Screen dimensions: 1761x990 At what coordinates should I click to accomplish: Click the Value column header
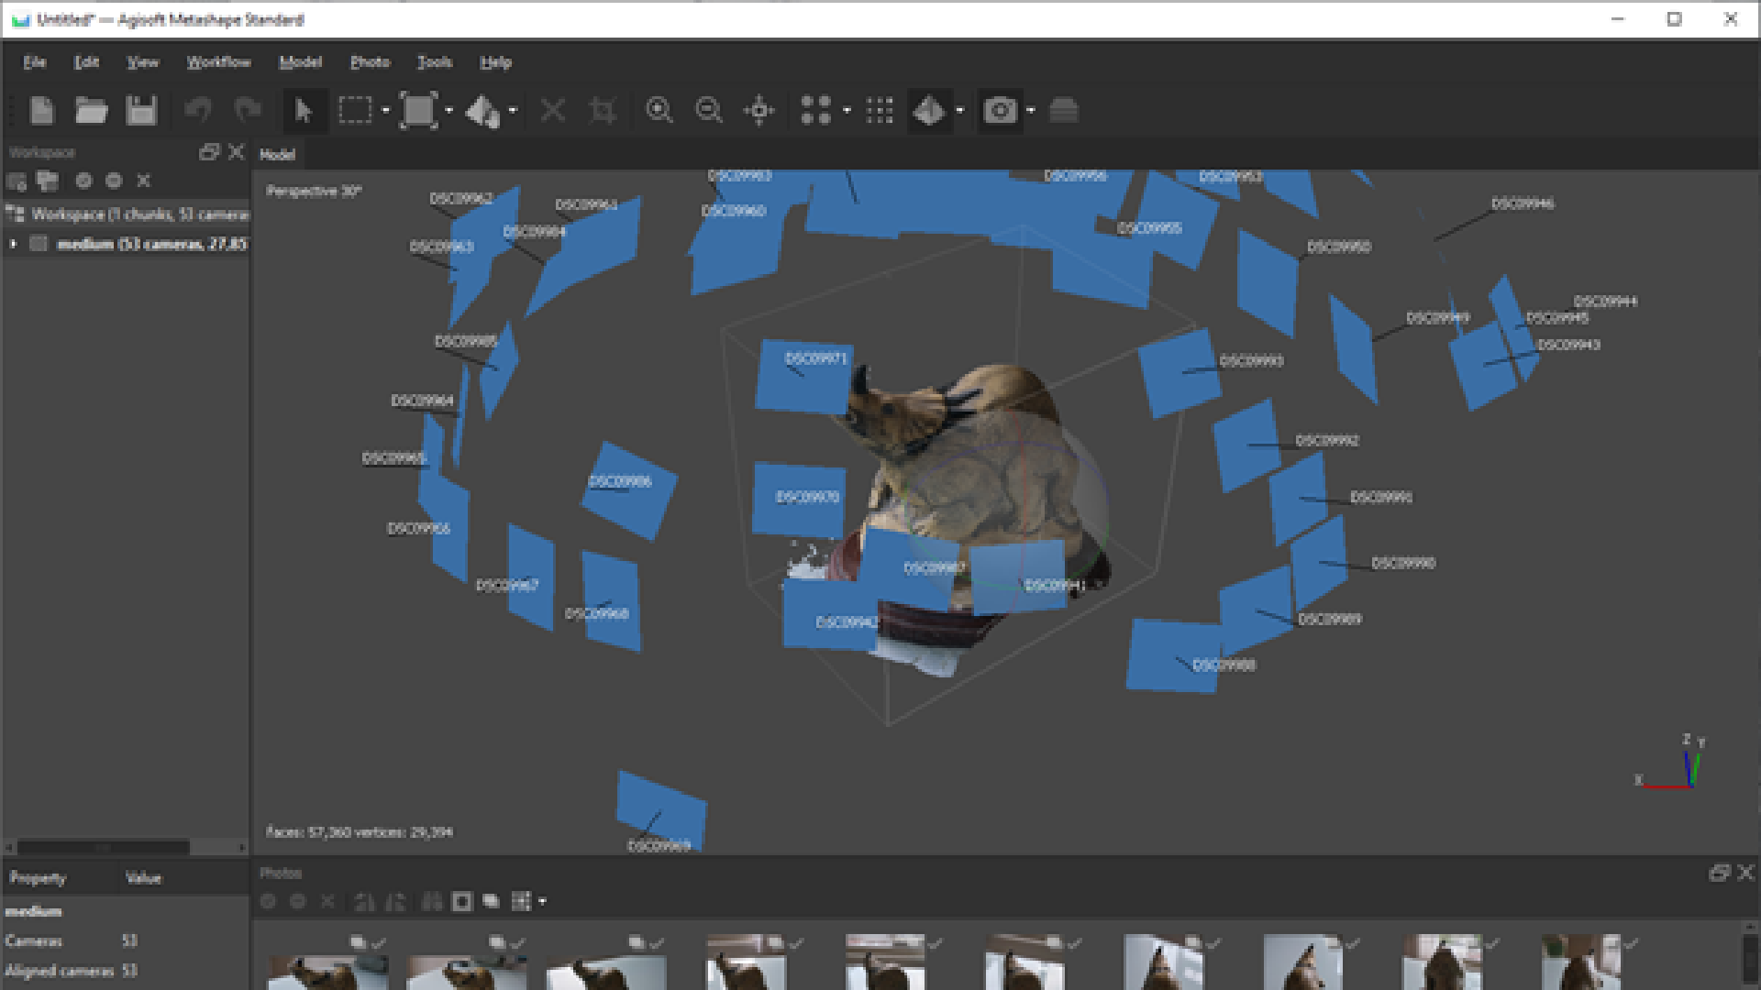tap(184, 878)
